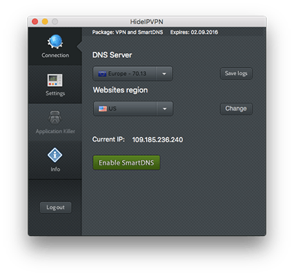Image resolution: width=294 pixels, height=276 pixels.
Task: Switch to the Settings tab label
Action: 55,93
